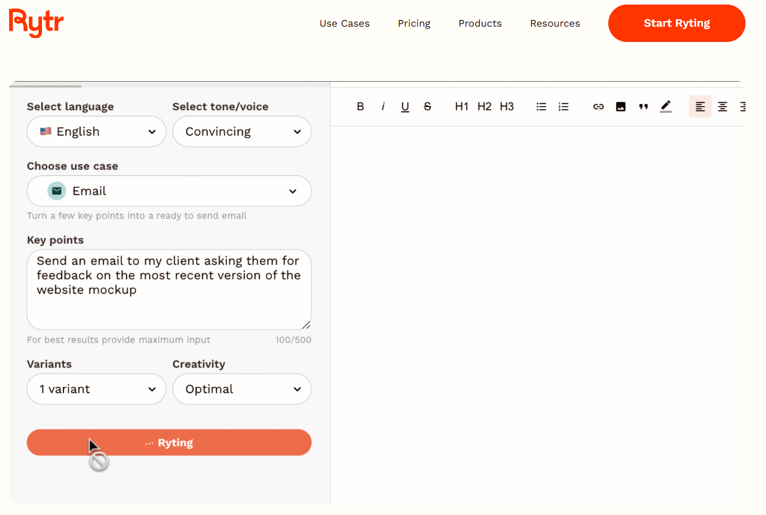Open the use case dropdown showing Email
The width and height of the screenshot is (766, 515).
[169, 191]
